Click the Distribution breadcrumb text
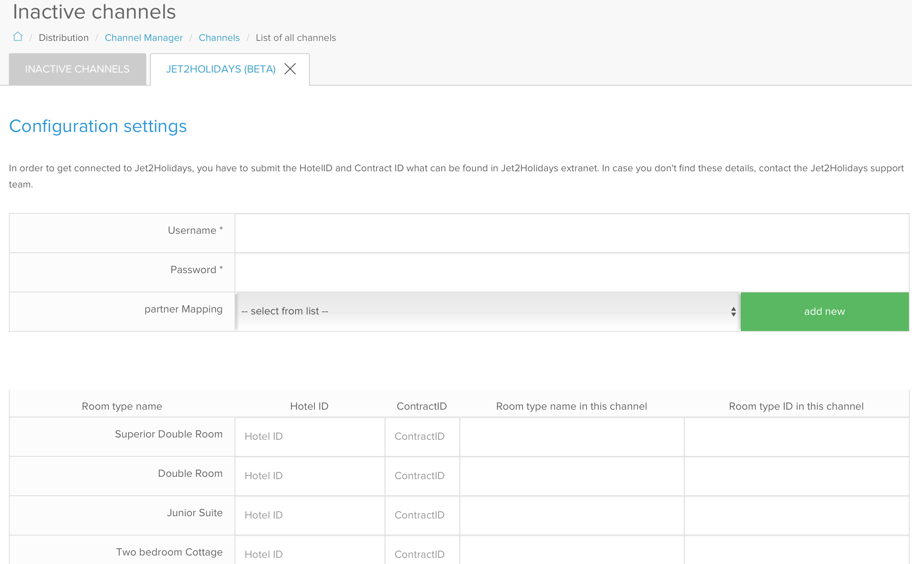This screenshot has width=912, height=564. click(64, 38)
